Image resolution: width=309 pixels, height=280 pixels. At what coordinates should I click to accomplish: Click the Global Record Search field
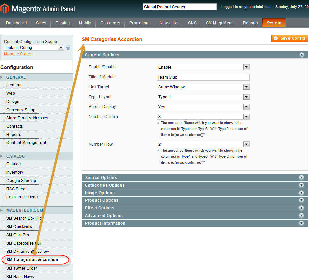[180, 7]
